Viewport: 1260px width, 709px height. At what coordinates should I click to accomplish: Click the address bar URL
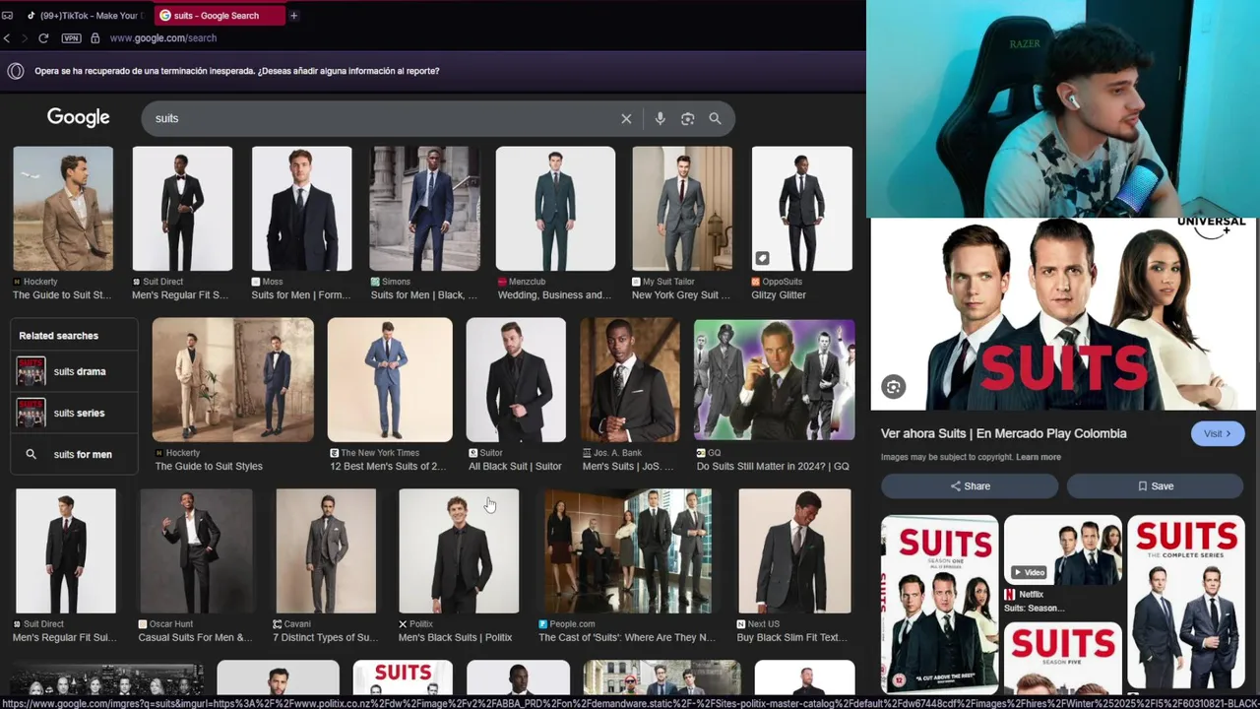click(163, 37)
